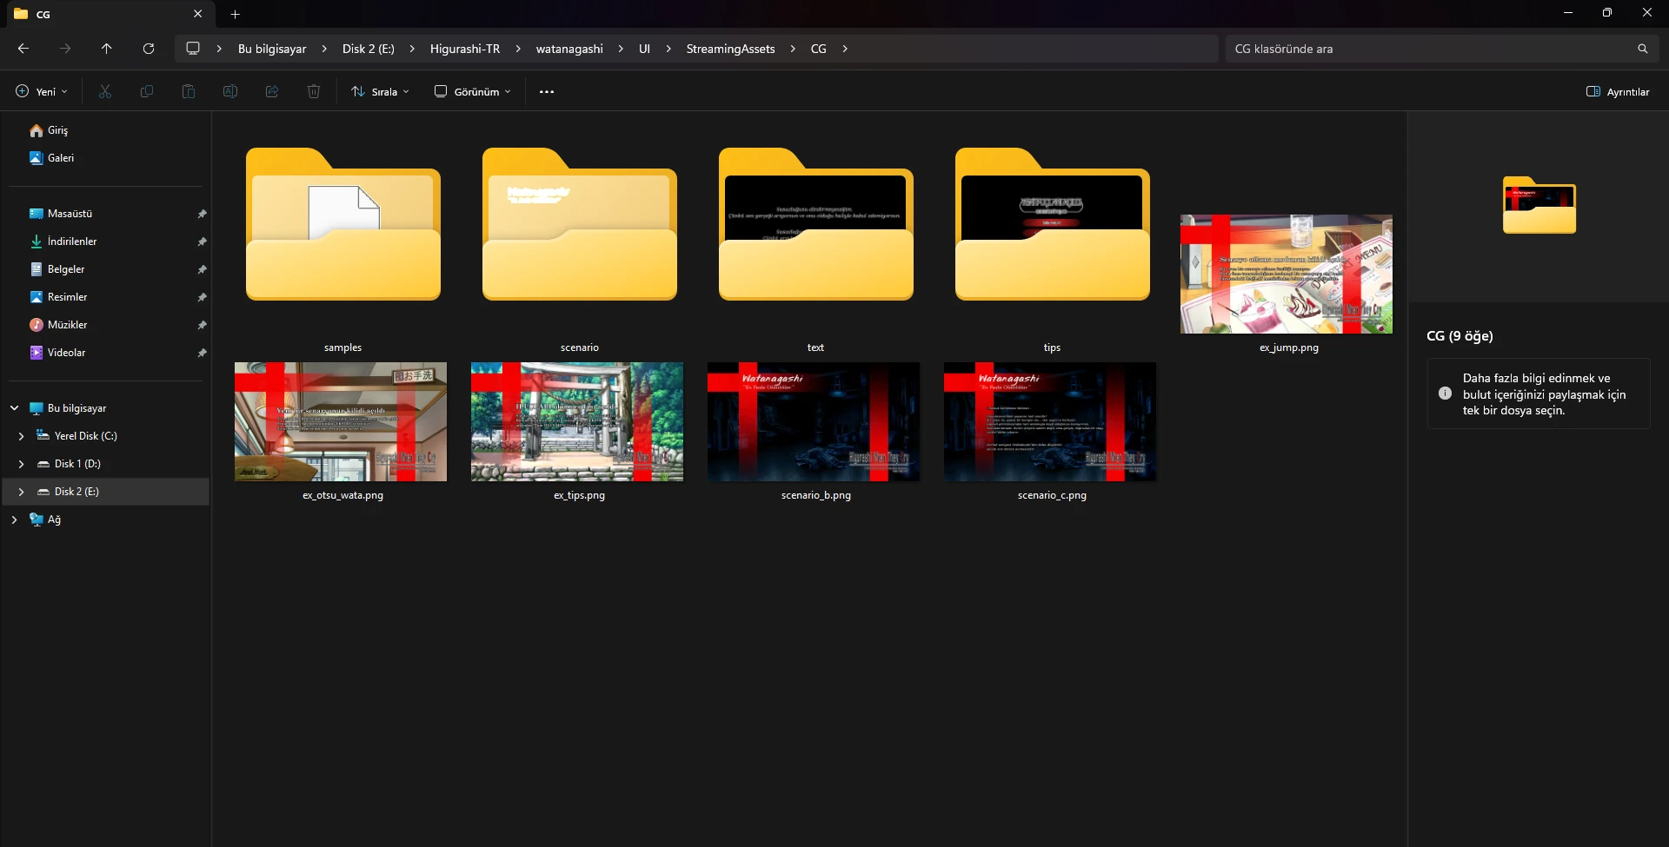Click the Share icon in toolbar

coord(272,91)
